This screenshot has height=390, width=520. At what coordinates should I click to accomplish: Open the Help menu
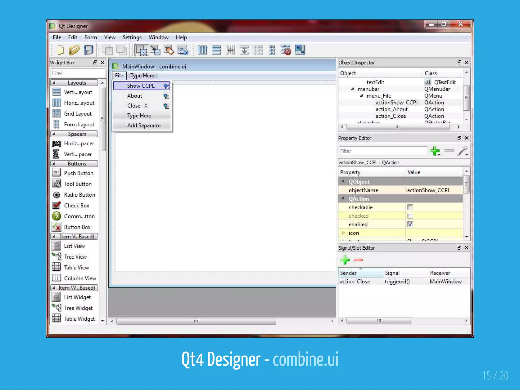[x=181, y=37]
